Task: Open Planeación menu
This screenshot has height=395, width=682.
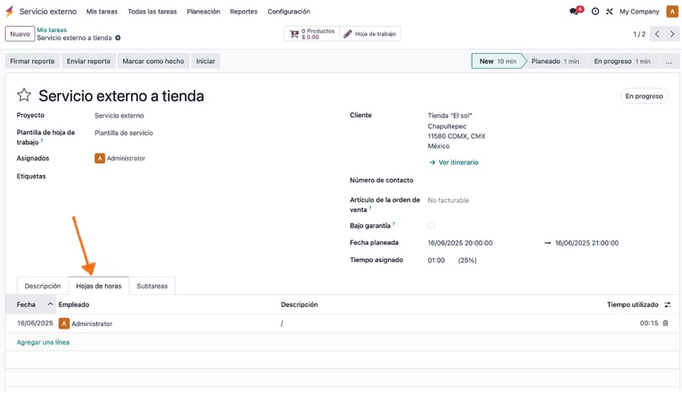Action: [203, 12]
